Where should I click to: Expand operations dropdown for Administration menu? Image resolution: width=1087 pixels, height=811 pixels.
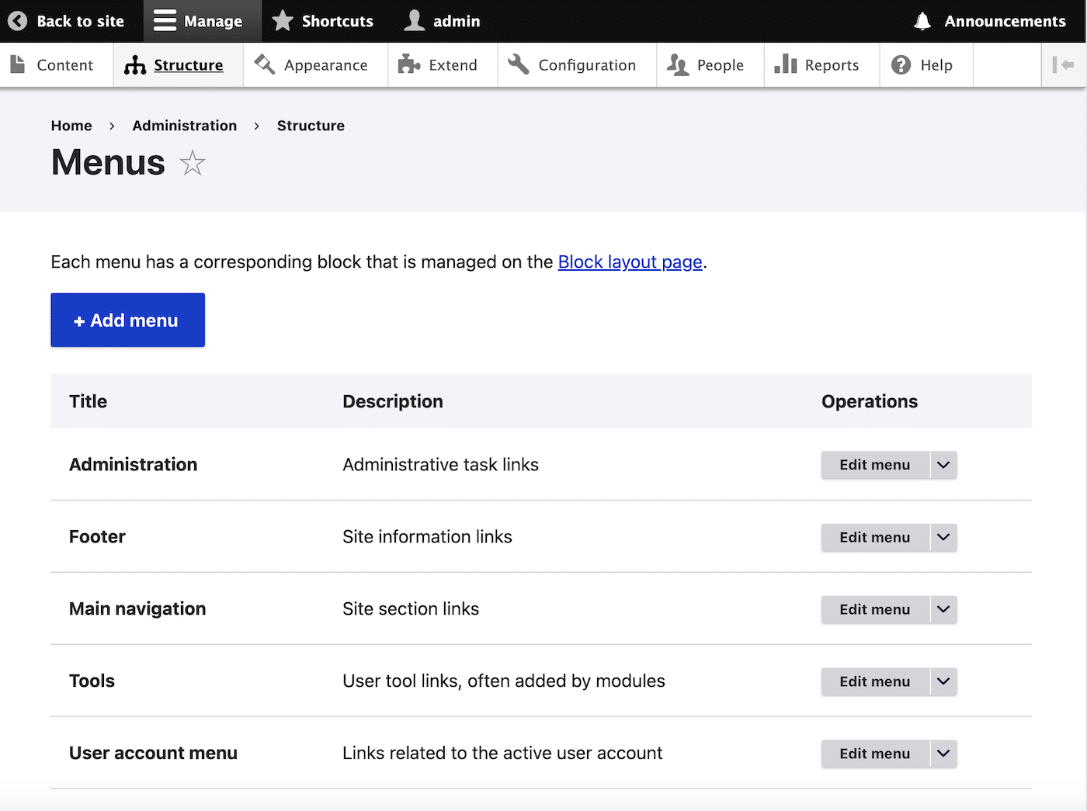pos(943,464)
